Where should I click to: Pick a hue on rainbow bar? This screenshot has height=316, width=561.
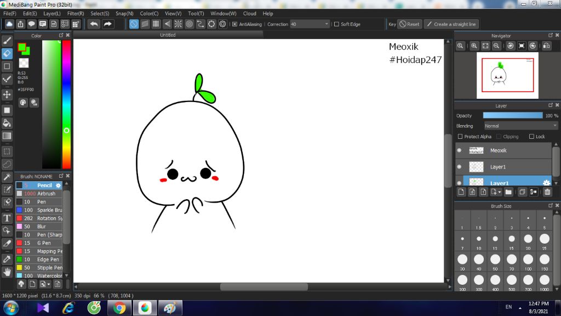point(66,104)
